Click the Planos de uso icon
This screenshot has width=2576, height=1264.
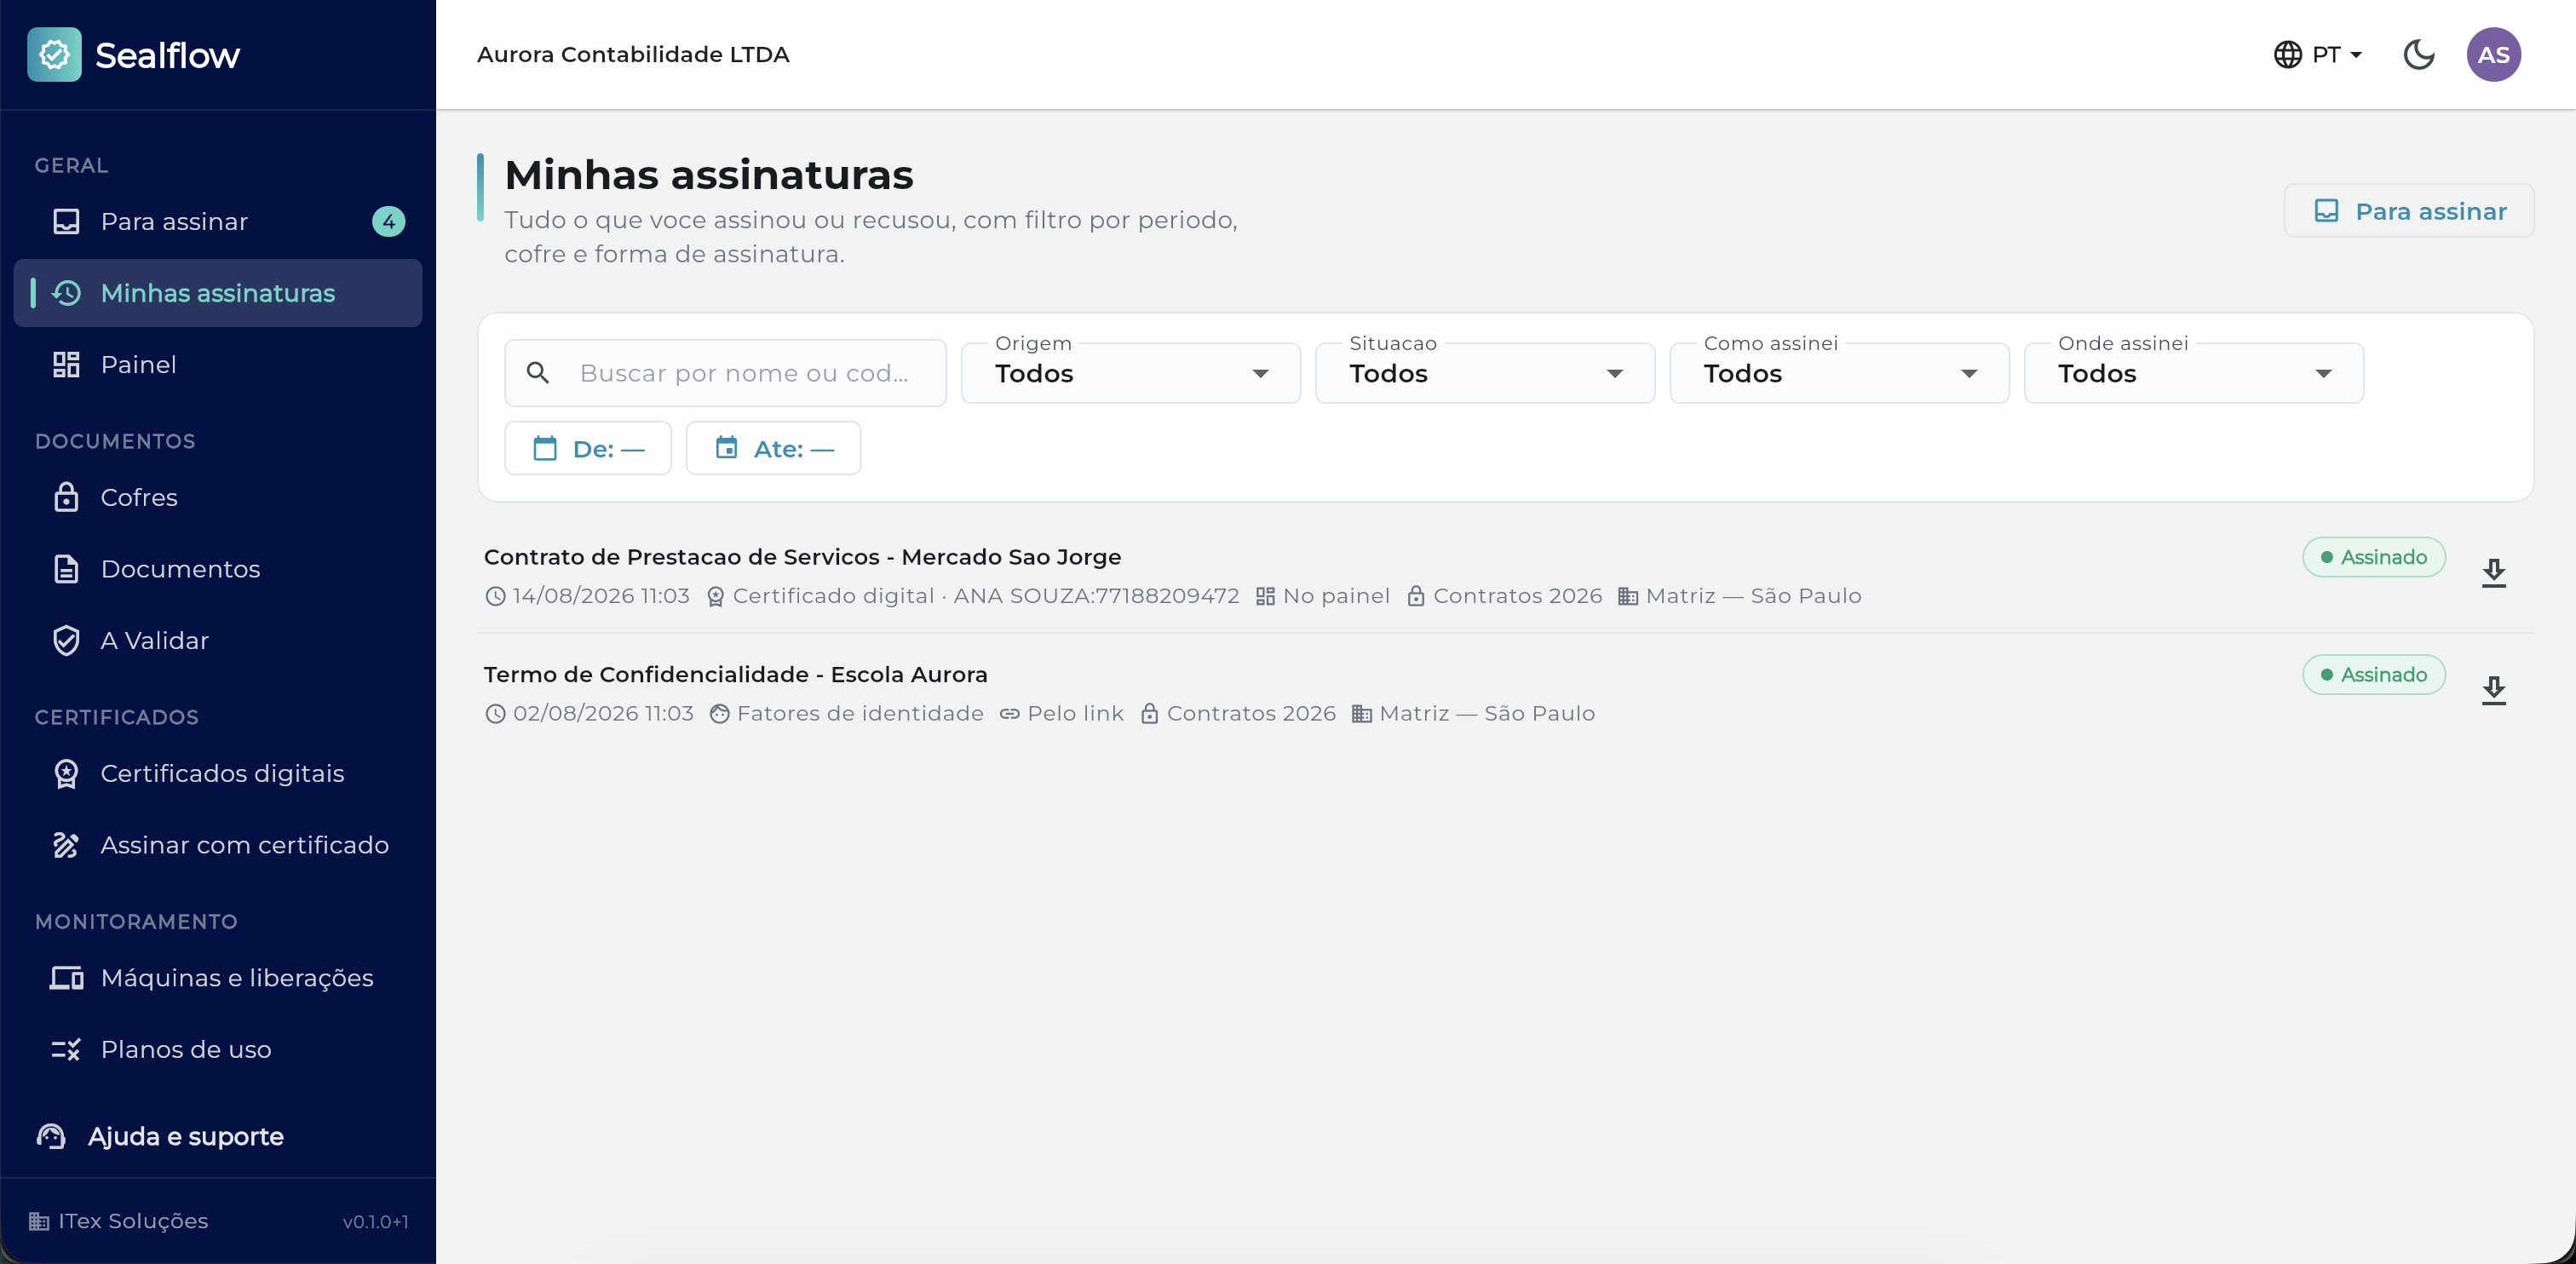(66, 1049)
